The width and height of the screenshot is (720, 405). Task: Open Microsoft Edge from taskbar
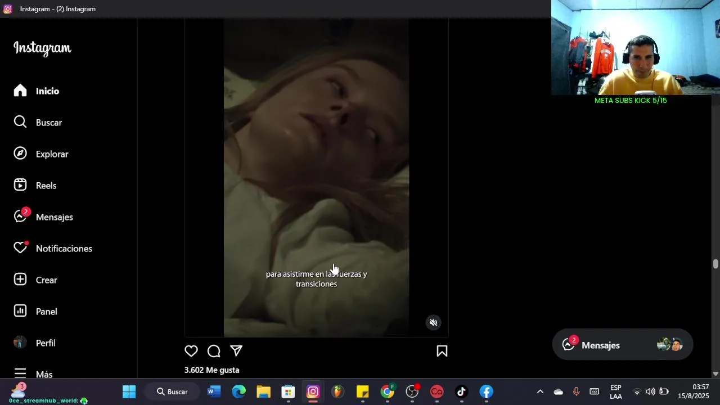coord(239,391)
